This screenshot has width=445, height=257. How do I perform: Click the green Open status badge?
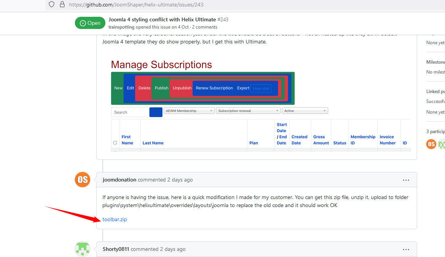(90, 23)
